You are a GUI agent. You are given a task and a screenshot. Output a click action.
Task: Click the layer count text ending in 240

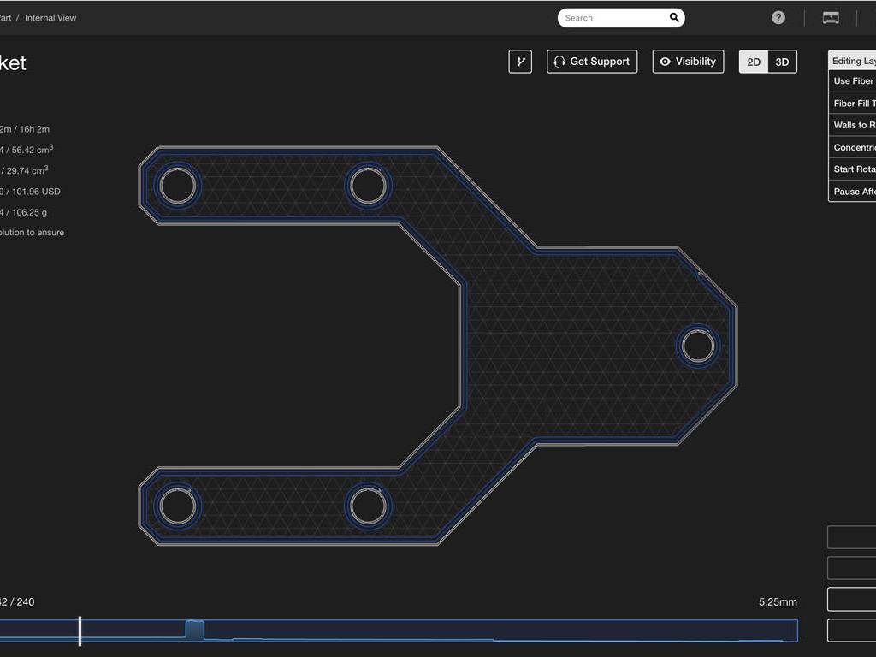pos(17,601)
